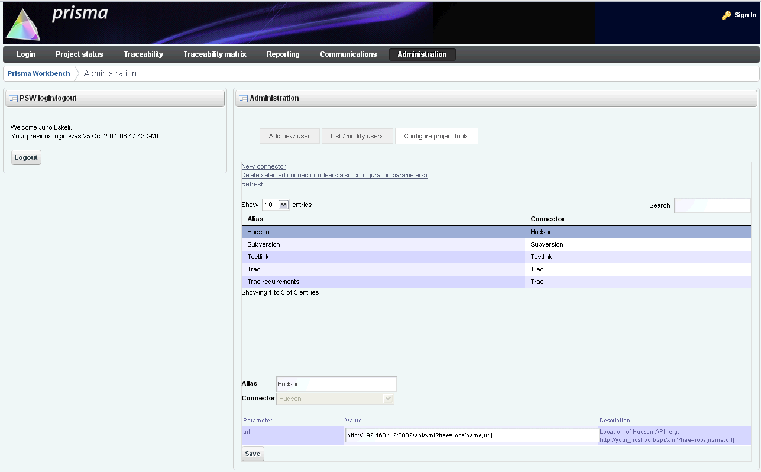Open the Connector dropdown below the Alias field

tap(387, 398)
